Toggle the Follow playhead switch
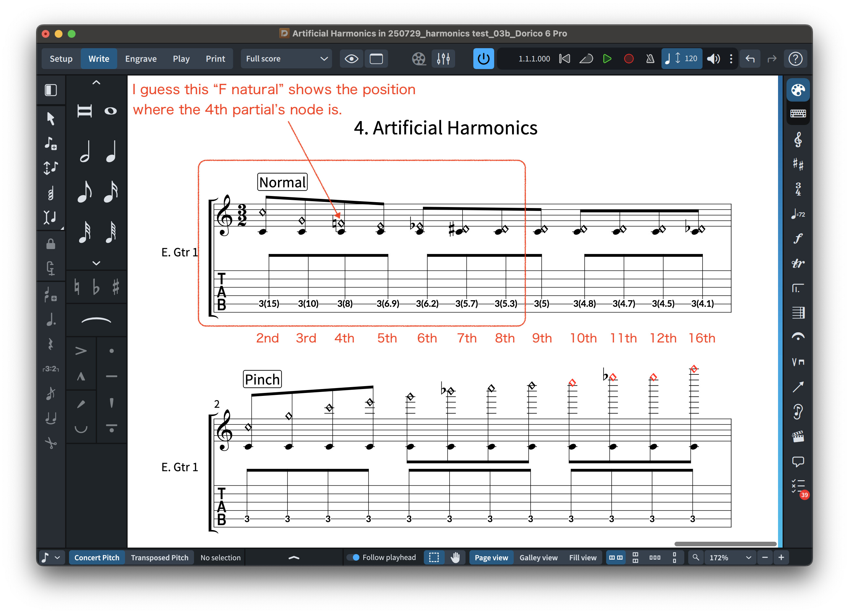Screen dimensions: 849x614 tap(353, 557)
